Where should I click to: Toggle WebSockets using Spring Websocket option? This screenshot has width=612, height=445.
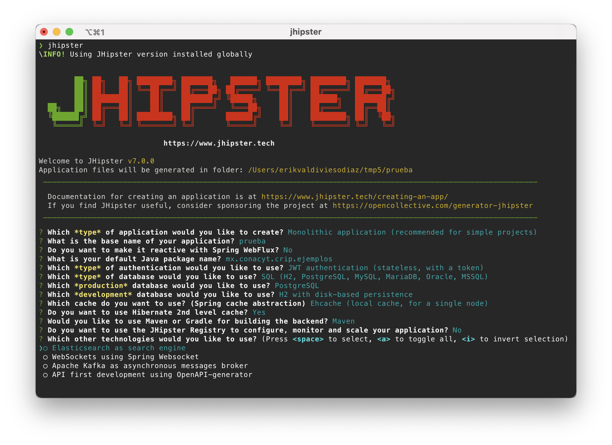click(121, 357)
